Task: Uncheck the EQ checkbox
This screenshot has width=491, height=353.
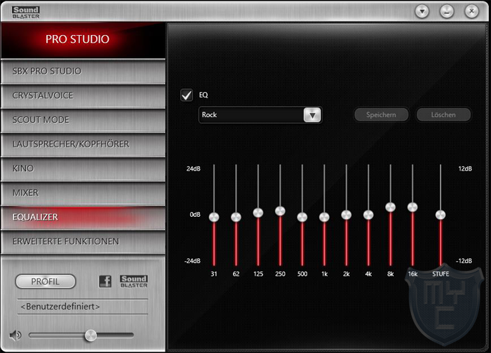Action: click(187, 95)
